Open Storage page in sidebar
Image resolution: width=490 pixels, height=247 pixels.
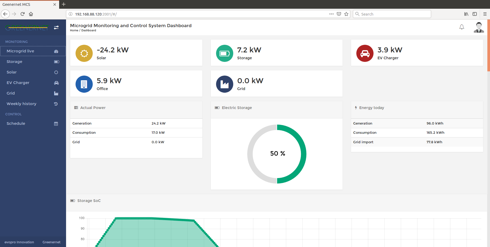tap(33, 62)
